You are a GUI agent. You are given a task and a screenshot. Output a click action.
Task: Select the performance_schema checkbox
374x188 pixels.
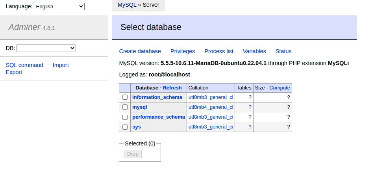125,117
